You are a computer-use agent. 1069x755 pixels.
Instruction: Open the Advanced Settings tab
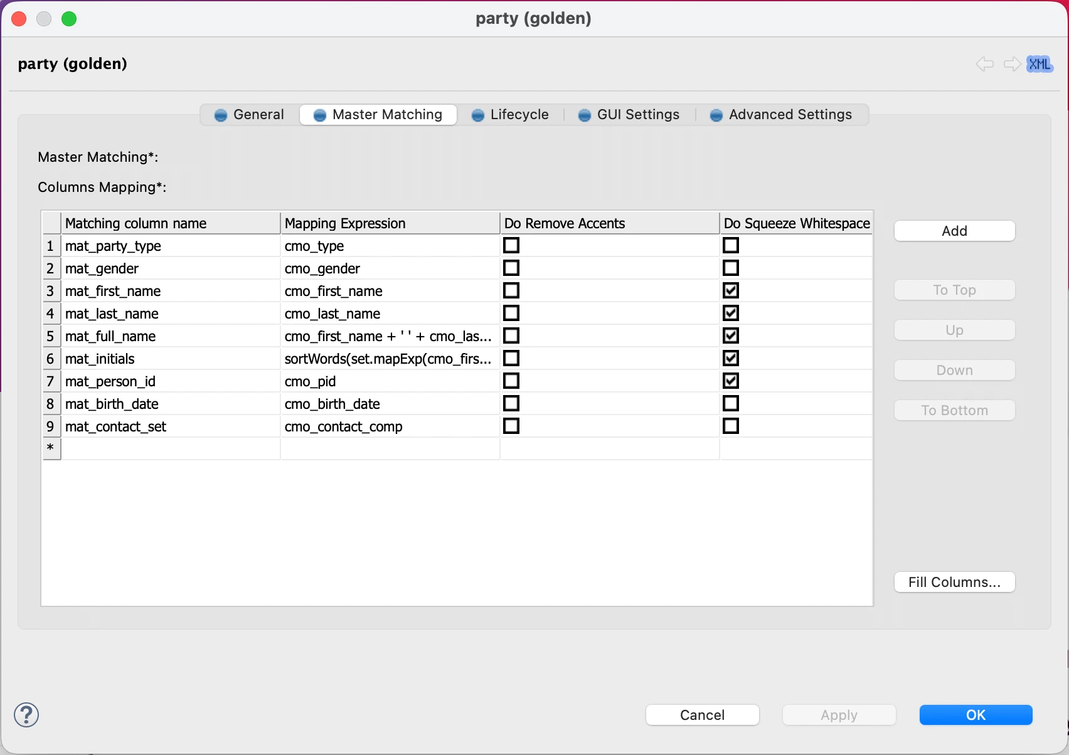point(781,115)
